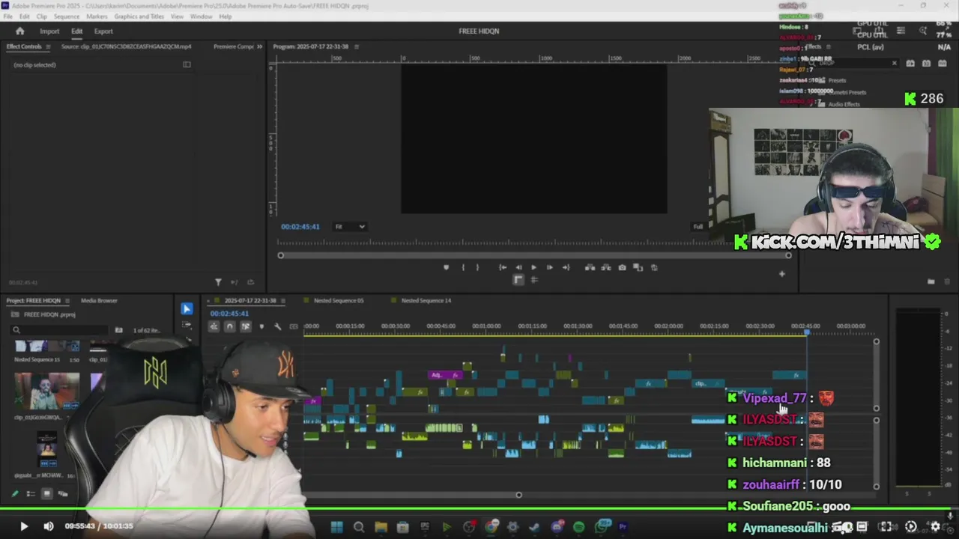Select the Source clip tab
This screenshot has width=959, height=539.
126,46
